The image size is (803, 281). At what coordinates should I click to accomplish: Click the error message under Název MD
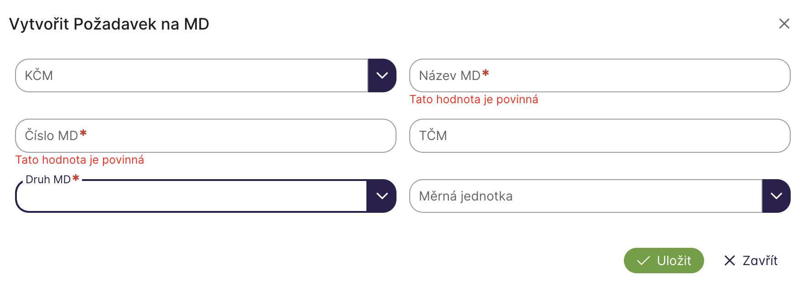point(474,100)
